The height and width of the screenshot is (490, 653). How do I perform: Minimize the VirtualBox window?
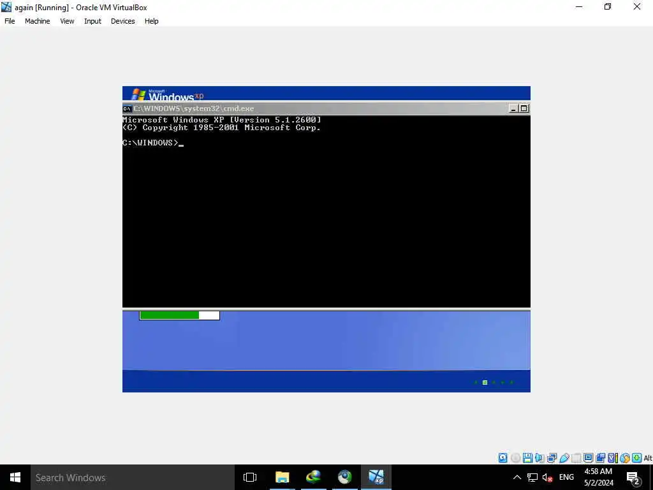[579, 6]
